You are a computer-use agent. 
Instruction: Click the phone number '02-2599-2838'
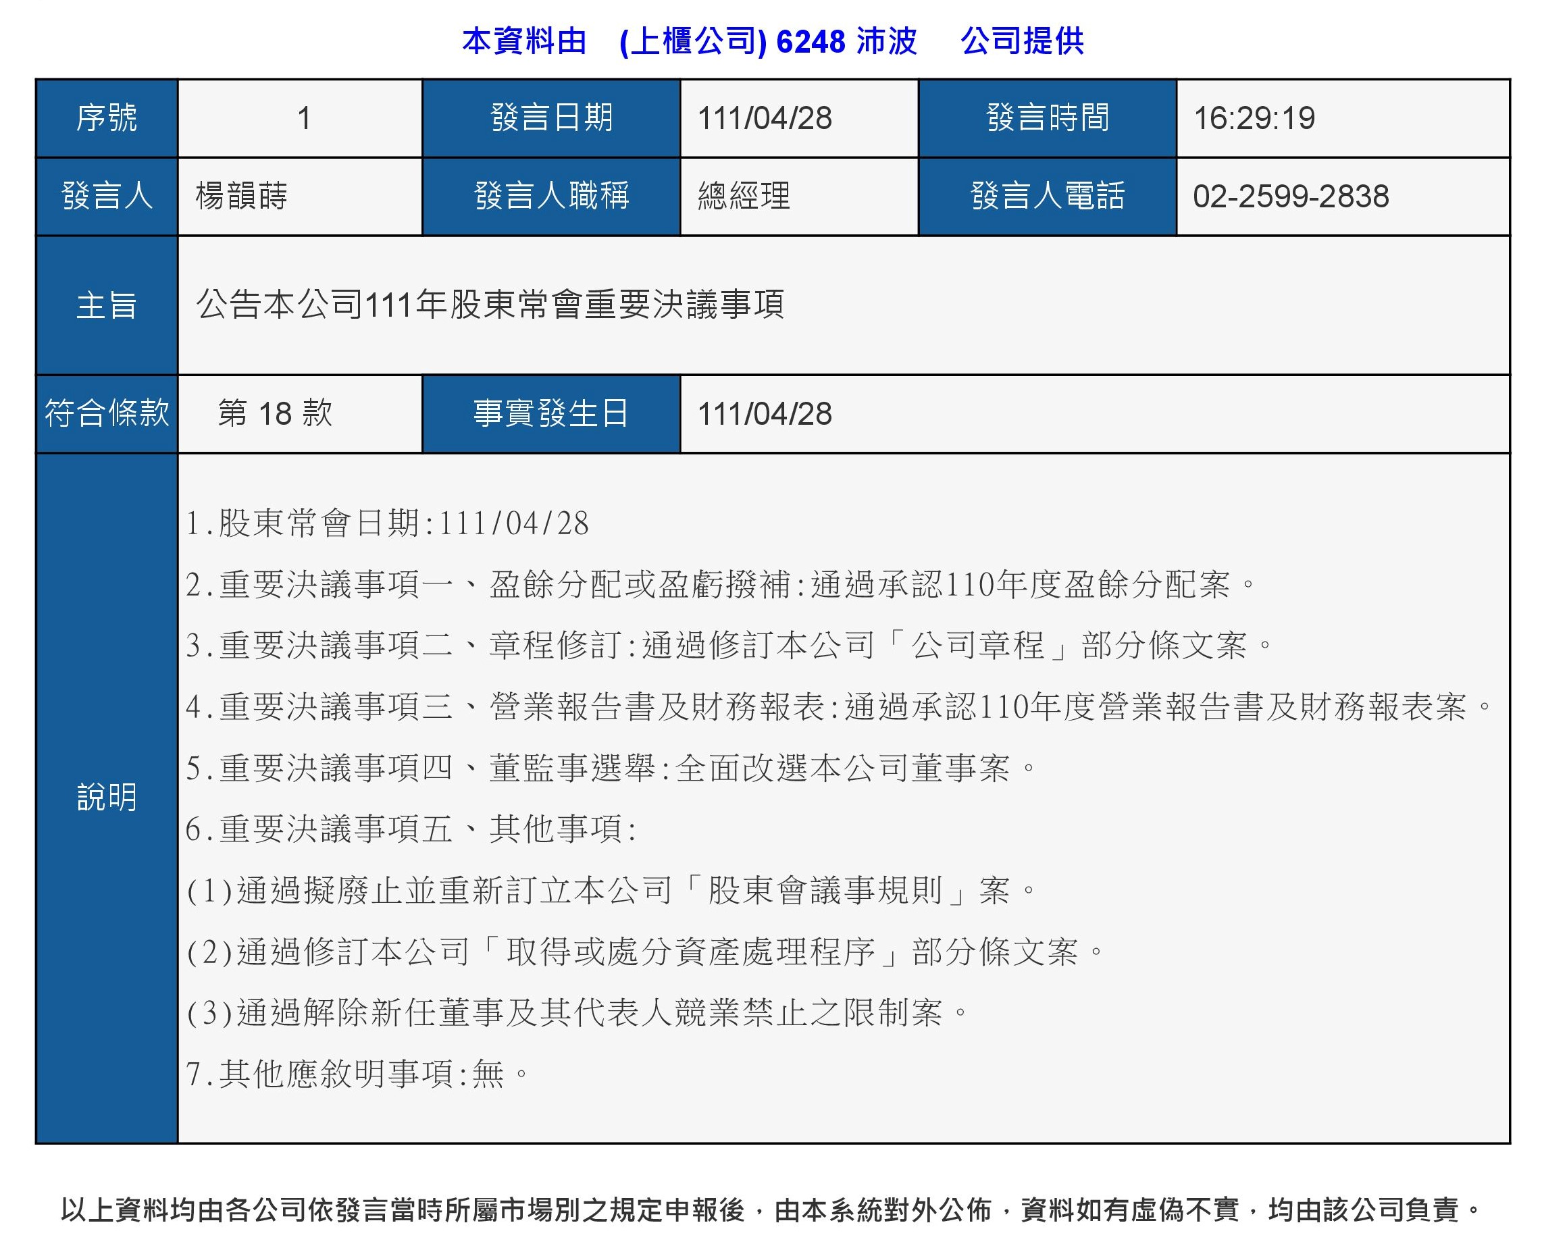[x=1291, y=196]
